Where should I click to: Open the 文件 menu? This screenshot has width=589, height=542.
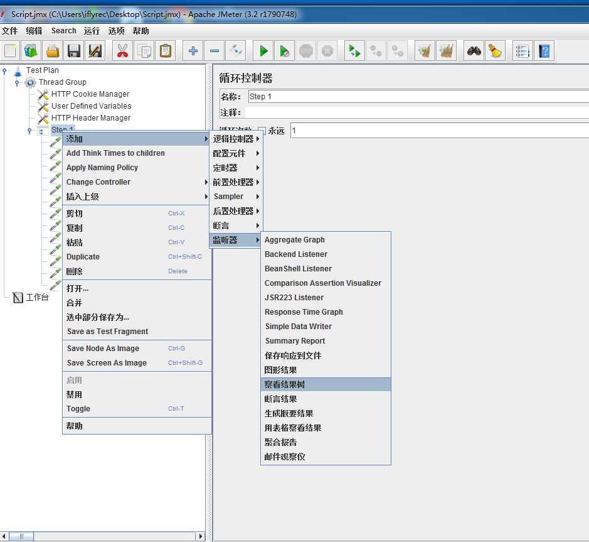tap(10, 31)
